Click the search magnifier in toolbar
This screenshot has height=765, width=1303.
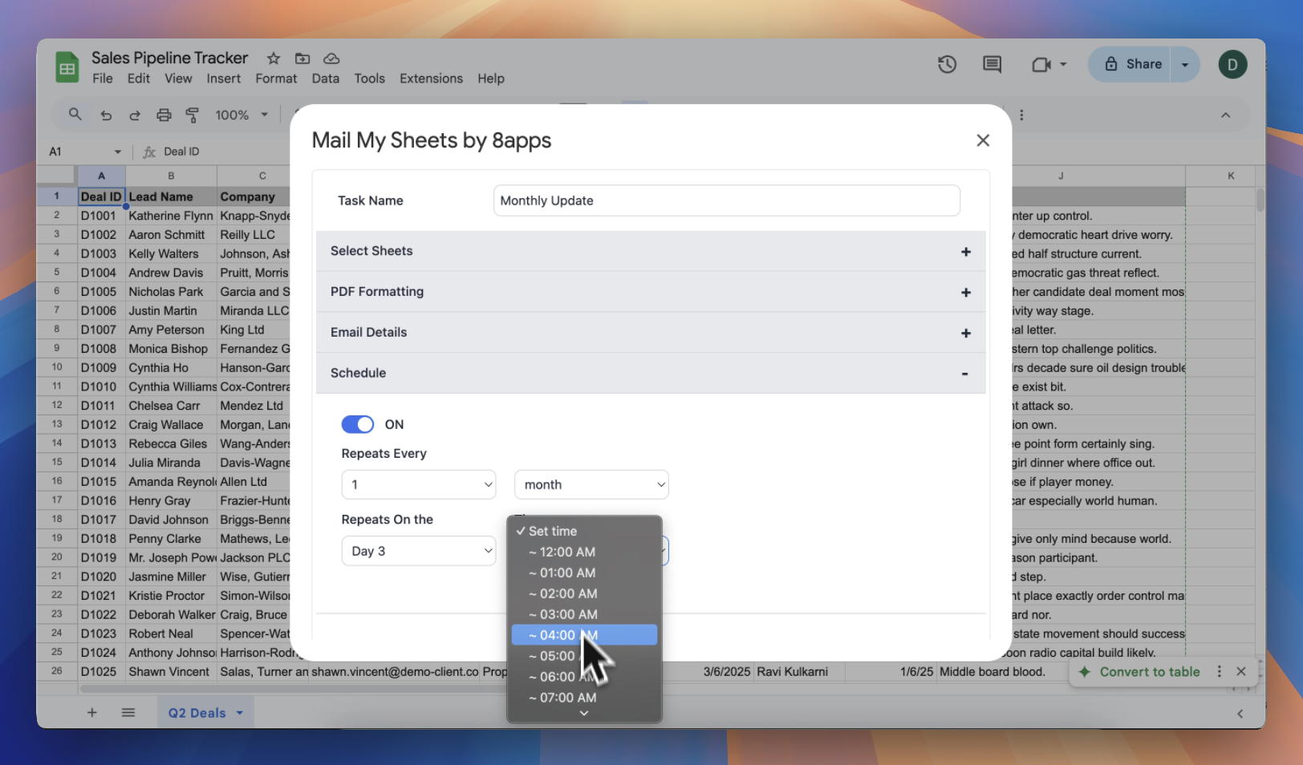(75, 115)
